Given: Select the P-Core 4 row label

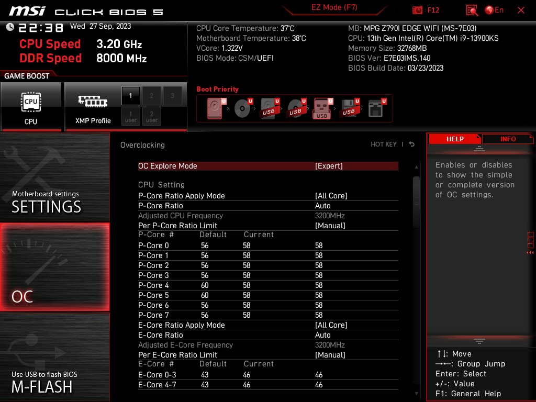Looking at the screenshot, I should coord(153,285).
